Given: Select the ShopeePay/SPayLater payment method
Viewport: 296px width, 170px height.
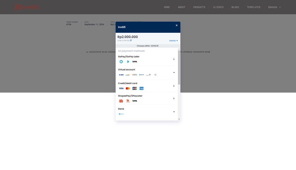Looking at the screenshot, I should point(147,98).
